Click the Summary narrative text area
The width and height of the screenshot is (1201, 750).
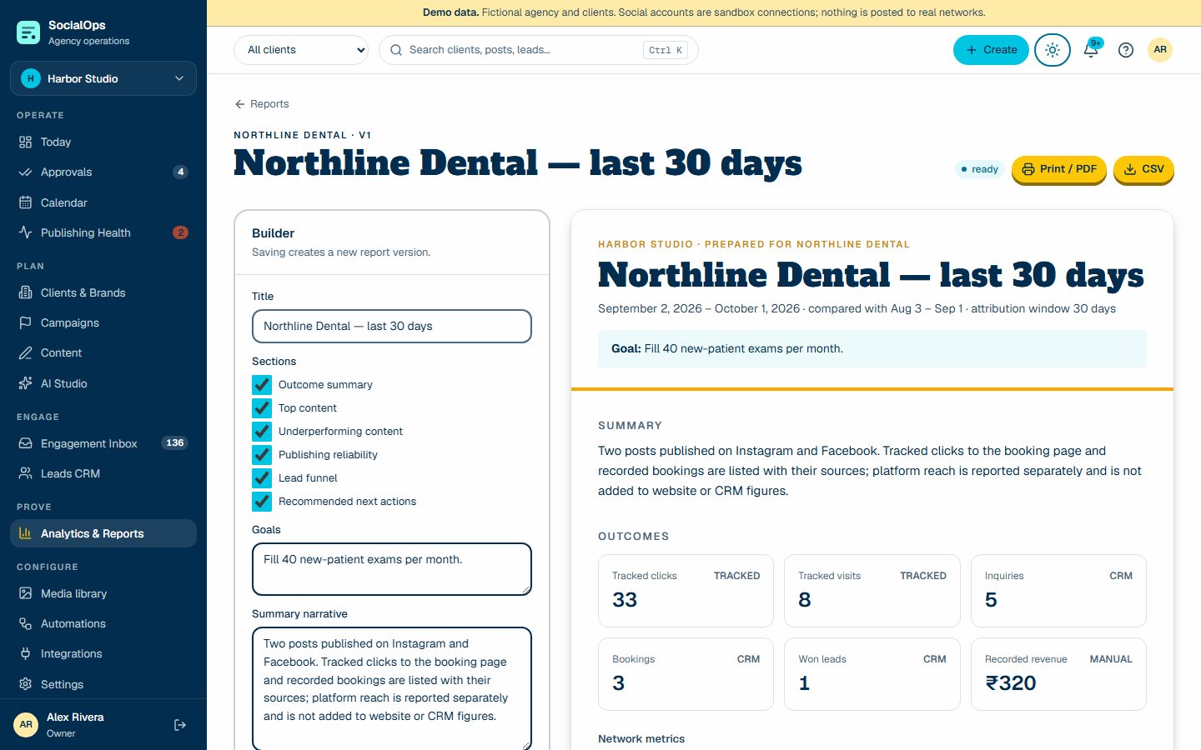pyautogui.click(x=392, y=688)
